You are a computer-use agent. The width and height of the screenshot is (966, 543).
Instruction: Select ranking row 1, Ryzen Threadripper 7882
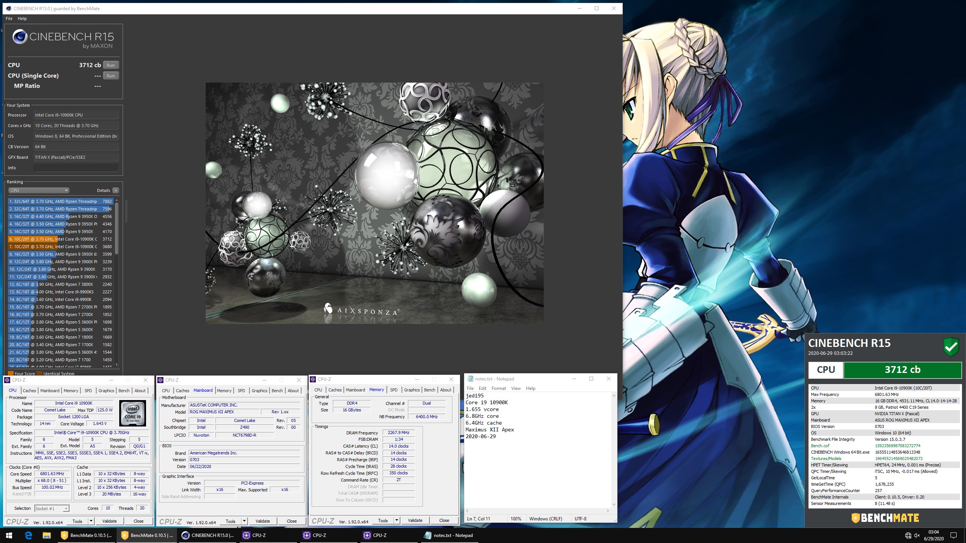pos(60,201)
